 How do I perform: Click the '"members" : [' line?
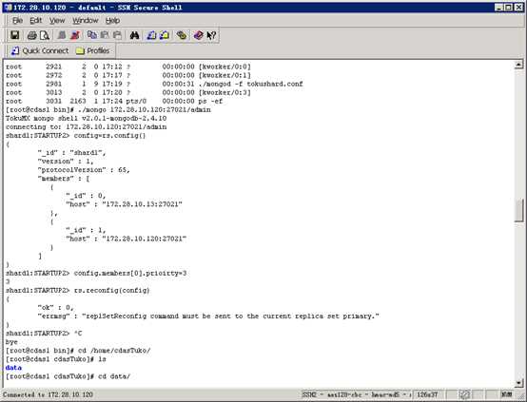point(64,179)
